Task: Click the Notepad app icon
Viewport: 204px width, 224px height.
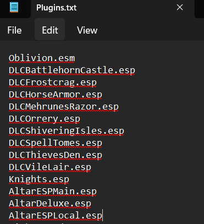Action: 14,7
